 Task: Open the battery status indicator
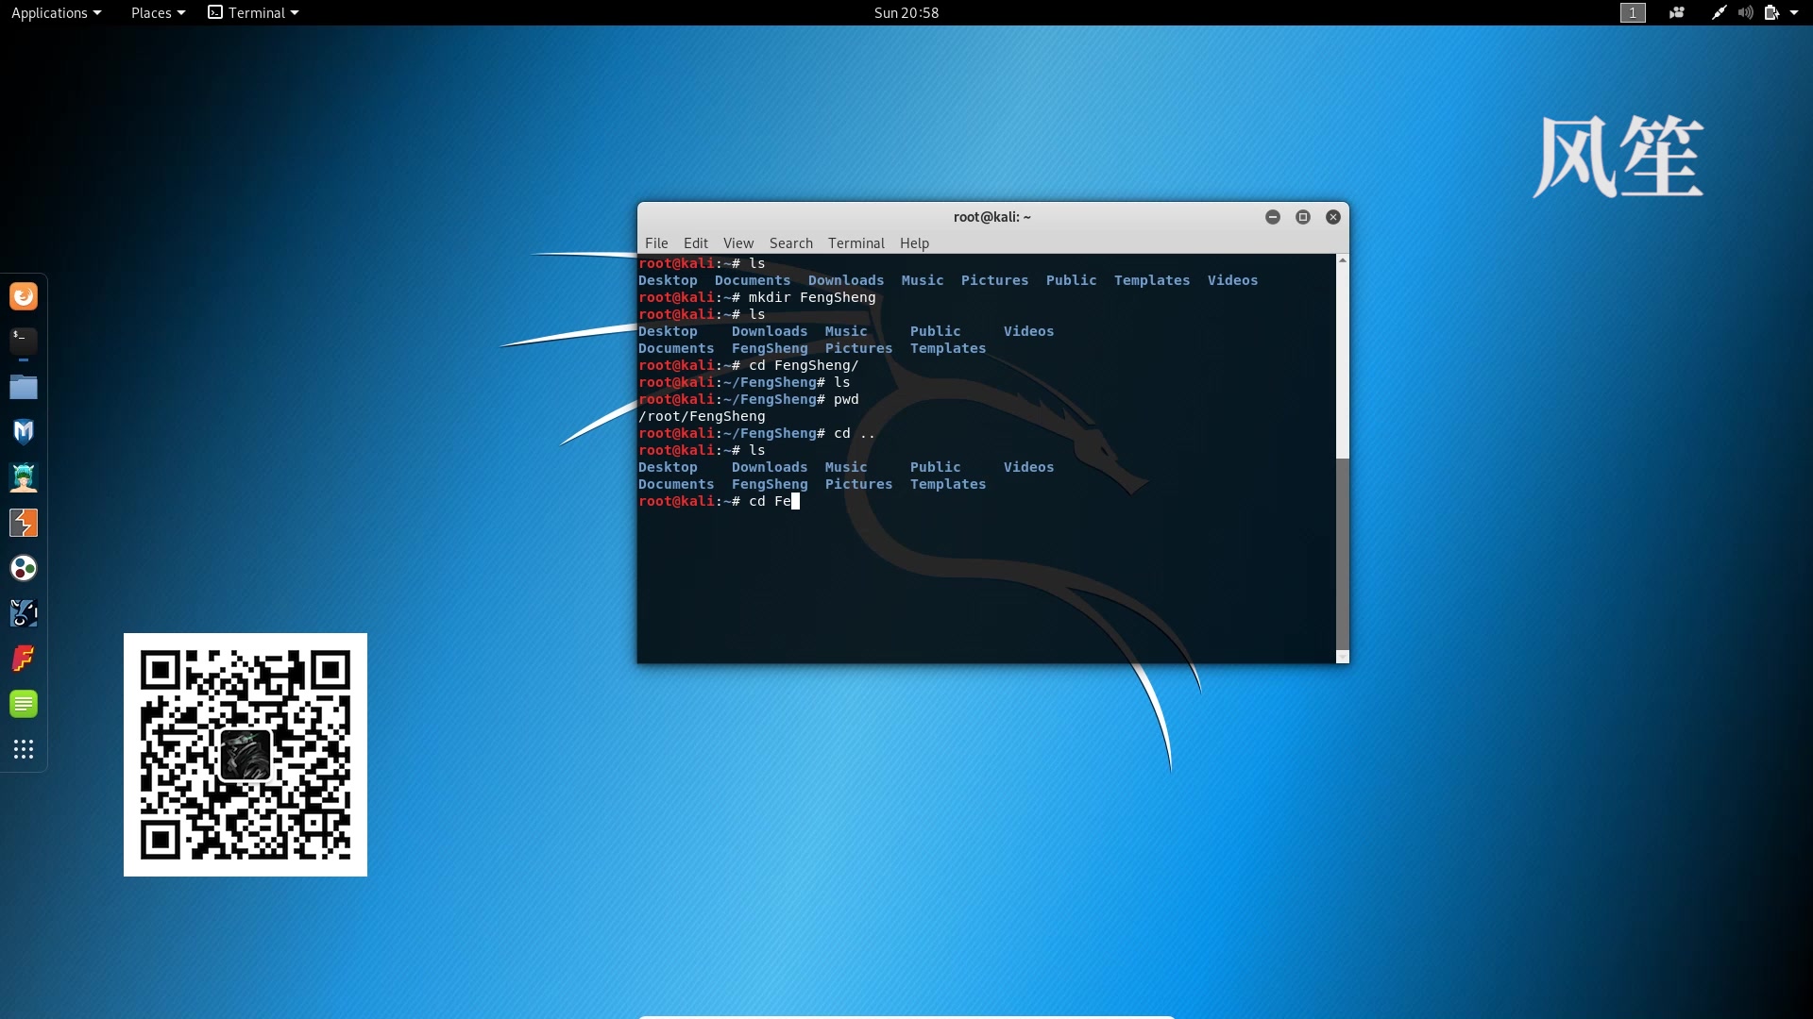(x=1773, y=12)
